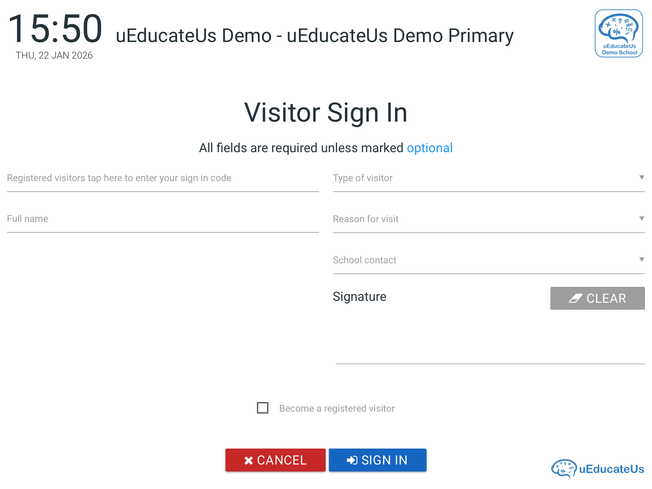
Task: Click the Full name input field
Action: point(163,219)
